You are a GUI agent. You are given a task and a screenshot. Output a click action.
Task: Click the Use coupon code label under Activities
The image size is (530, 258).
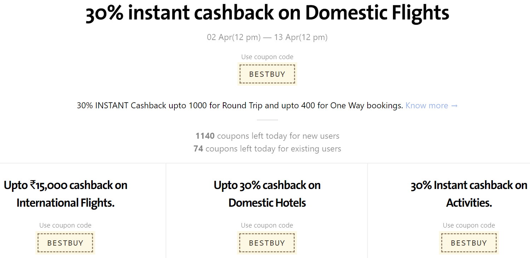[469, 225]
